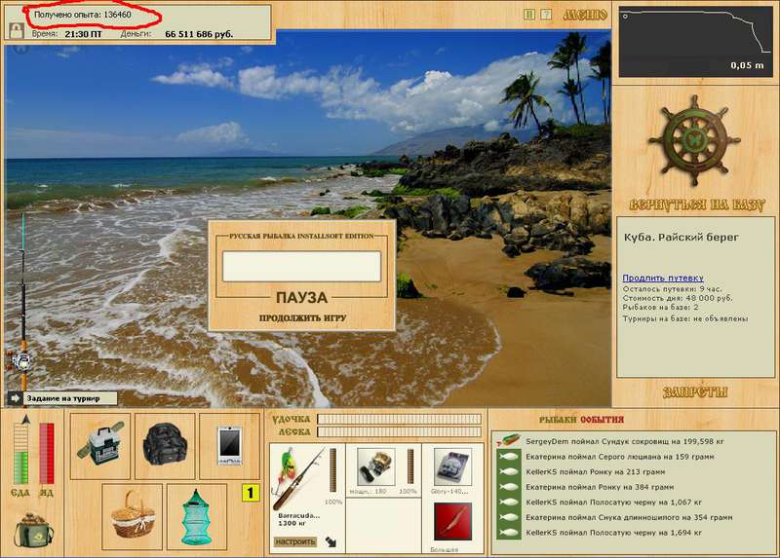Click the Леска tension bar

[x=399, y=431]
